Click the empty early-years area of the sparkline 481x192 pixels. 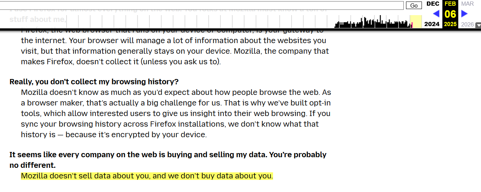pos(170,22)
